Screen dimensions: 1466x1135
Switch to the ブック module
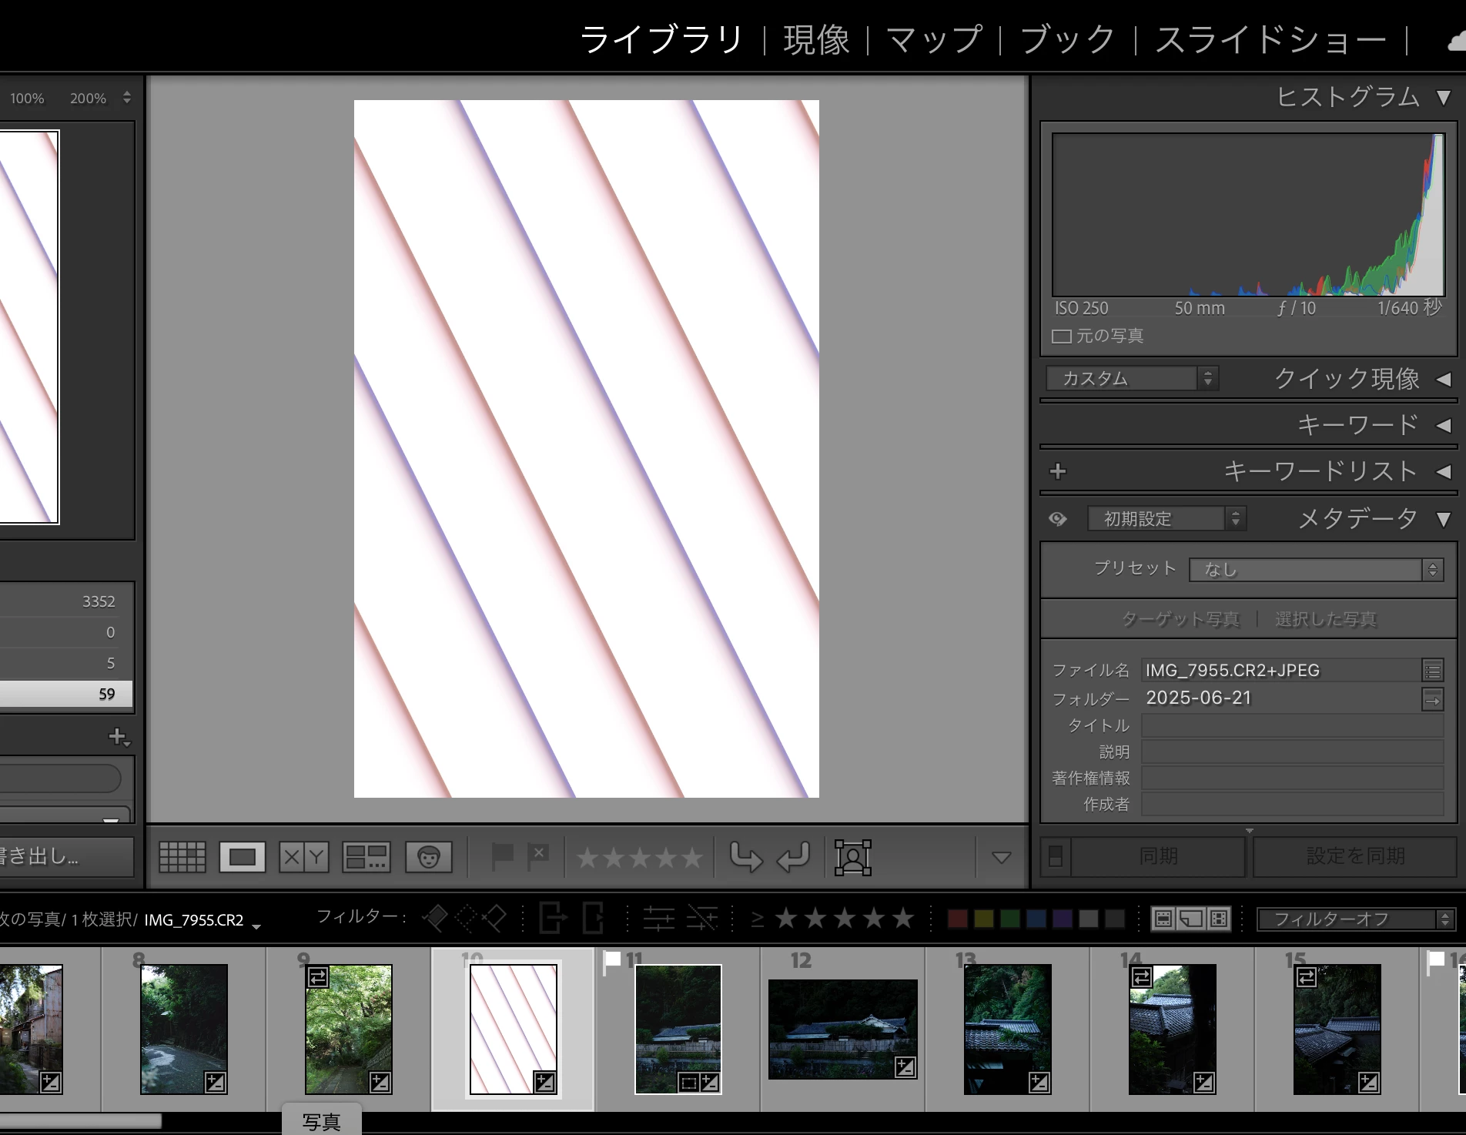(x=1068, y=40)
